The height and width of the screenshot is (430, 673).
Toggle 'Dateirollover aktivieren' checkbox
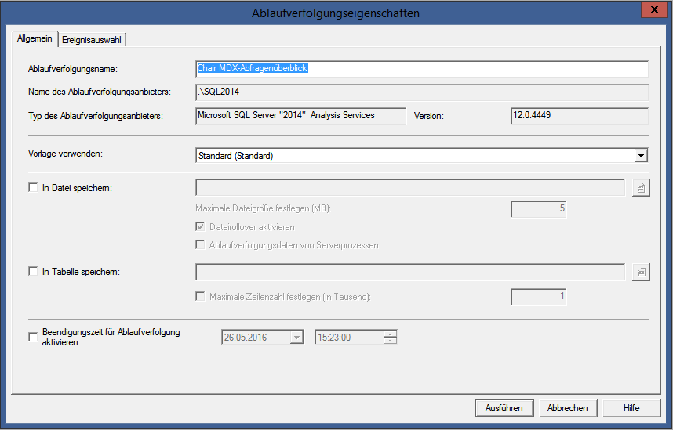[200, 227]
